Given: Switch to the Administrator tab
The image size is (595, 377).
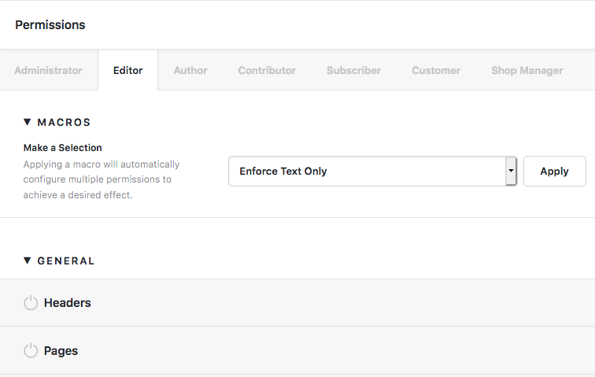Looking at the screenshot, I should pos(49,70).
